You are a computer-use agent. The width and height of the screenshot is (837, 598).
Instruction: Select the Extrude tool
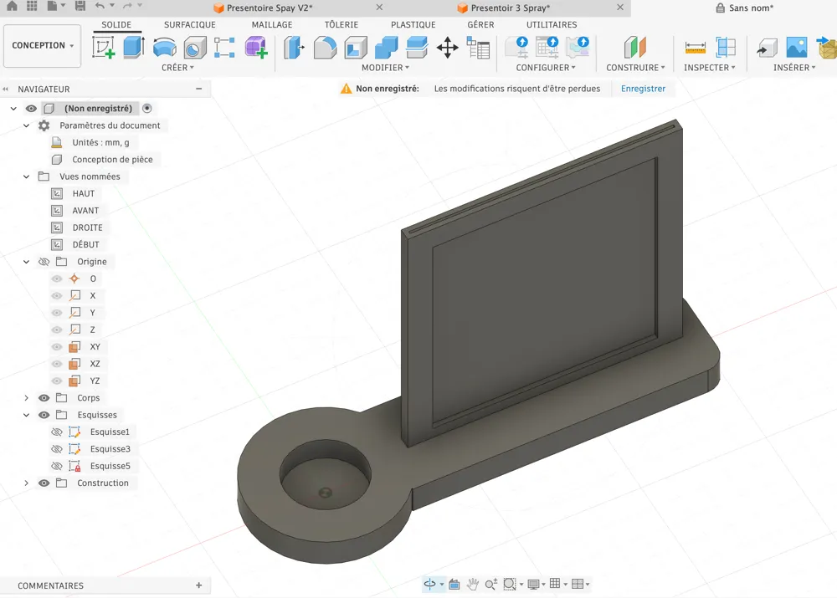tap(133, 47)
